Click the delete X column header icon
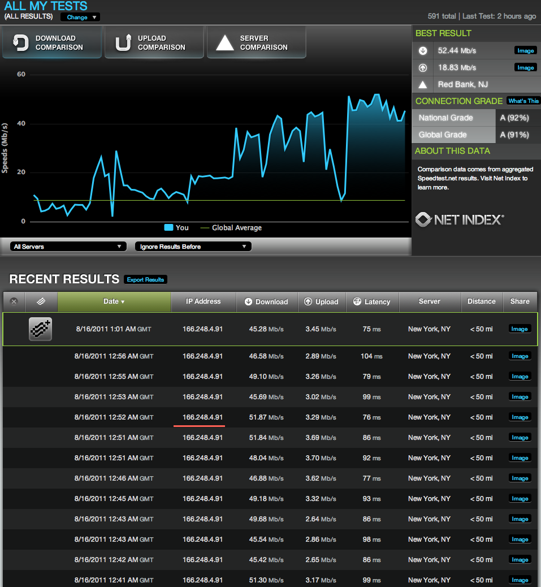 click(x=14, y=301)
